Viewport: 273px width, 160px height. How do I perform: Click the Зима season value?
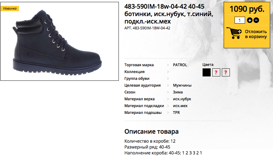[178, 92]
